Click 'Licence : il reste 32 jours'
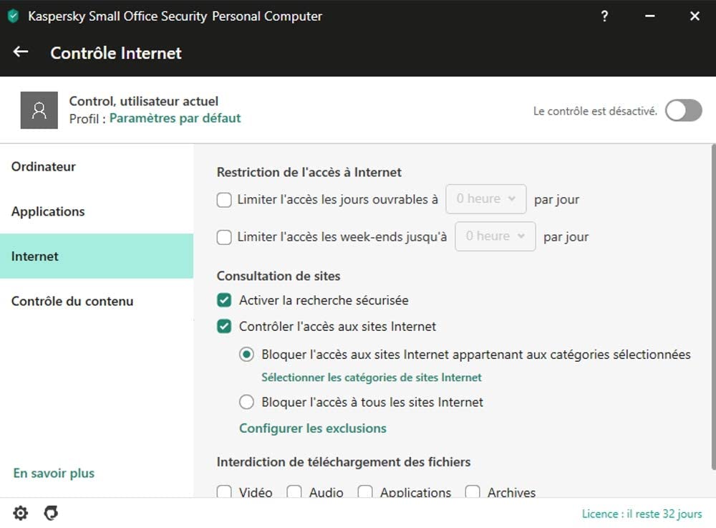Image resolution: width=716 pixels, height=528 pixels. pos(642,514)
